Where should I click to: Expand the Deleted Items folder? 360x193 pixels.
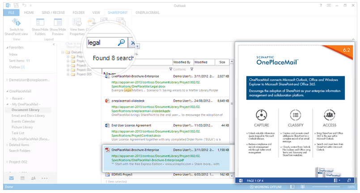click(7, 144)
